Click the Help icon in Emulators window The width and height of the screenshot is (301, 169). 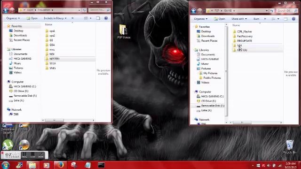(106, 18)
